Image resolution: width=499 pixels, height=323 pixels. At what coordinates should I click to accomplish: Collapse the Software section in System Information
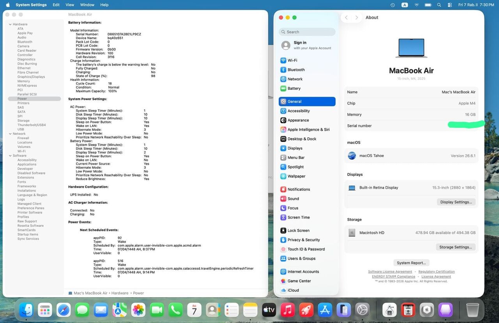10,155
